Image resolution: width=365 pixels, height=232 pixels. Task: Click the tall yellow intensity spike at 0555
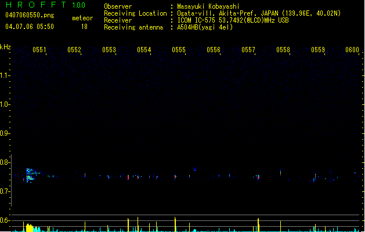175,224
